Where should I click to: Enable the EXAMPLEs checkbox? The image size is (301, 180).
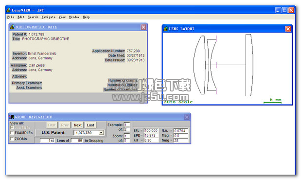point(12,133)
